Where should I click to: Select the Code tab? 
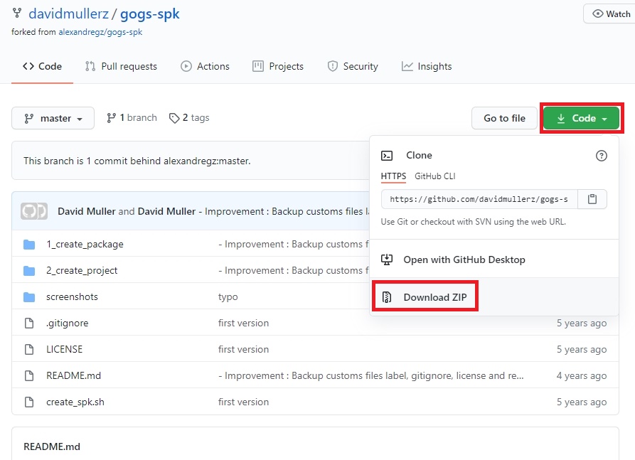[42, 66]
